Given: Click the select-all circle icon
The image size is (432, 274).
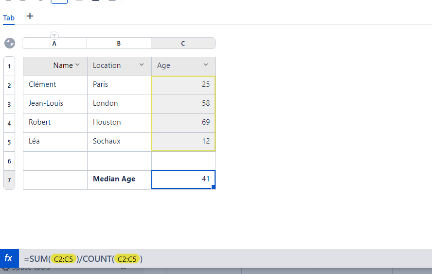Looking at the screenshot, I should coord(10,43).
